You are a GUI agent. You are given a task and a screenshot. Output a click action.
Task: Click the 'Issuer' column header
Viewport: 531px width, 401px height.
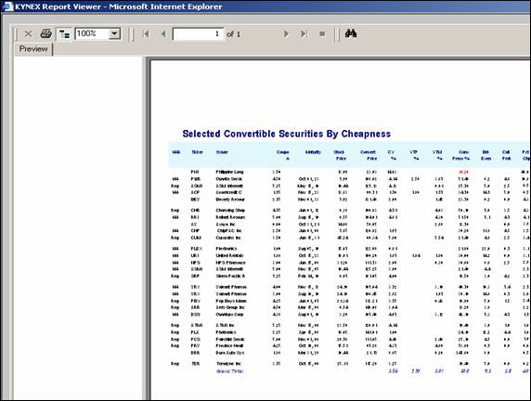click(222, 152)
